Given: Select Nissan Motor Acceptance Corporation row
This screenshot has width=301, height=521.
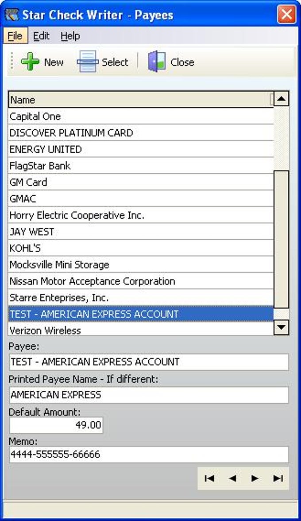Looking at the screenshot, I should 141,281.
